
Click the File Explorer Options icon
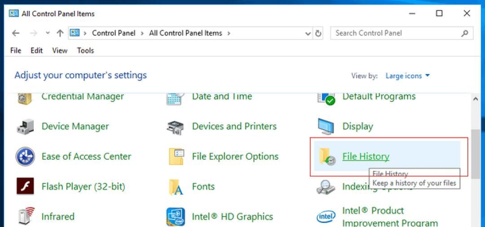click(176, 157)
